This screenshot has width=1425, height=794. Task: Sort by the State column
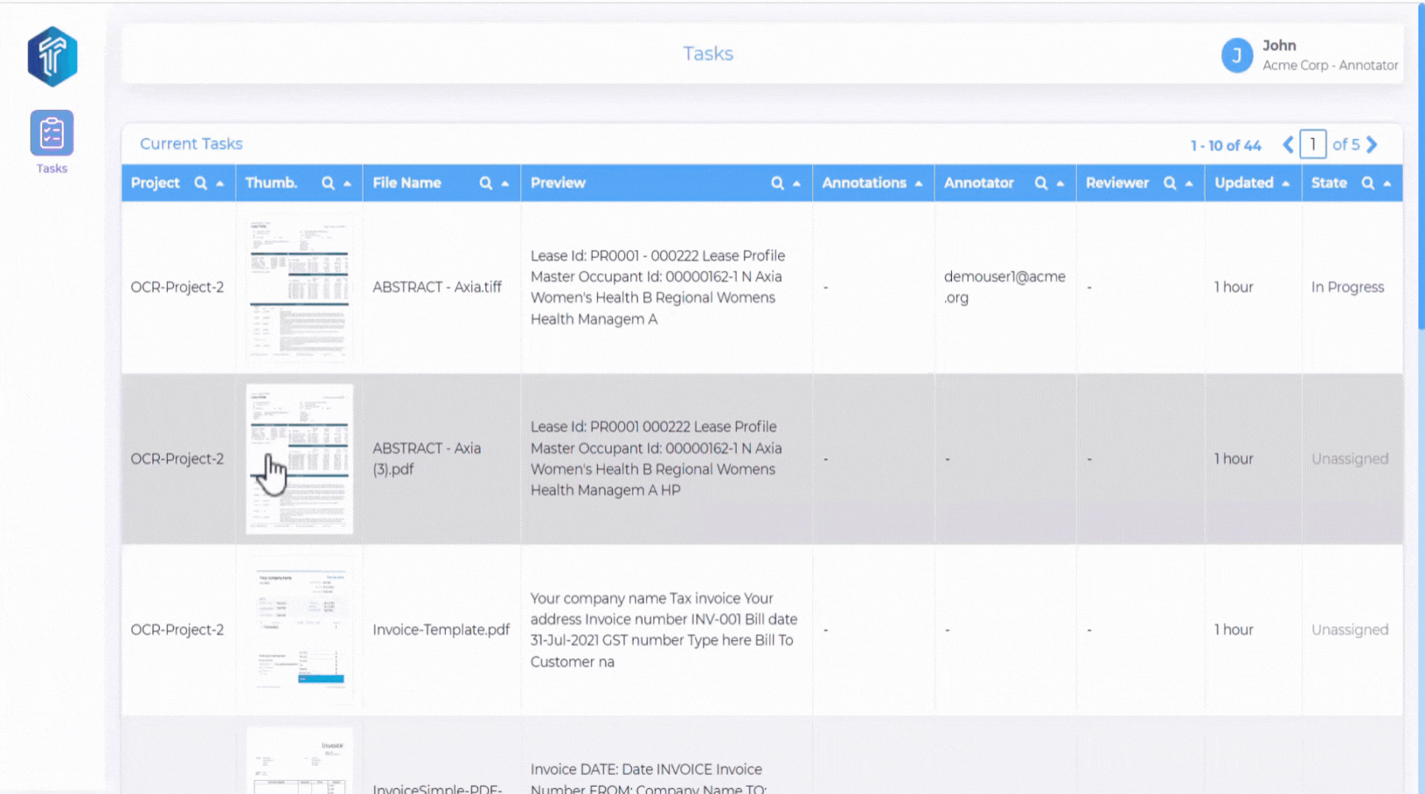pos(1387,184)
